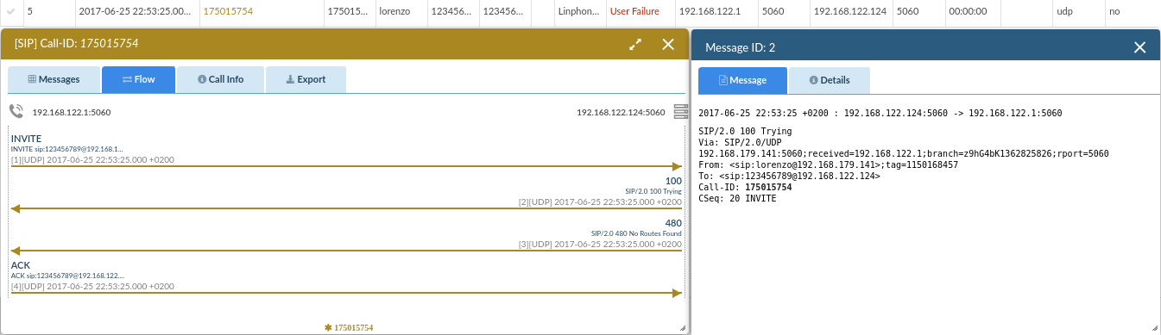Click the INVITE message arrow in flow
This screenshot has width=1161, height=335.
(x=346, y=166)
